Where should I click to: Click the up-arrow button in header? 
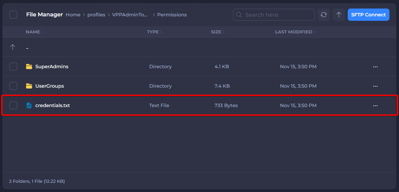pyautogui.click(x=339, y=15)
